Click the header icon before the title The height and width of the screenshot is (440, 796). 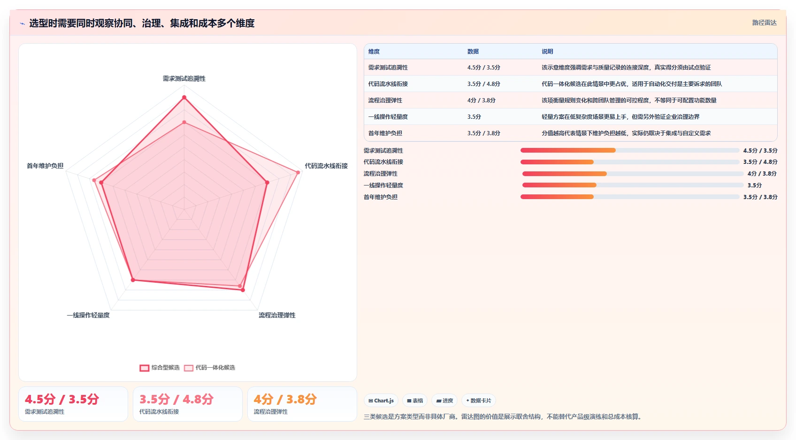coord(22,23)
